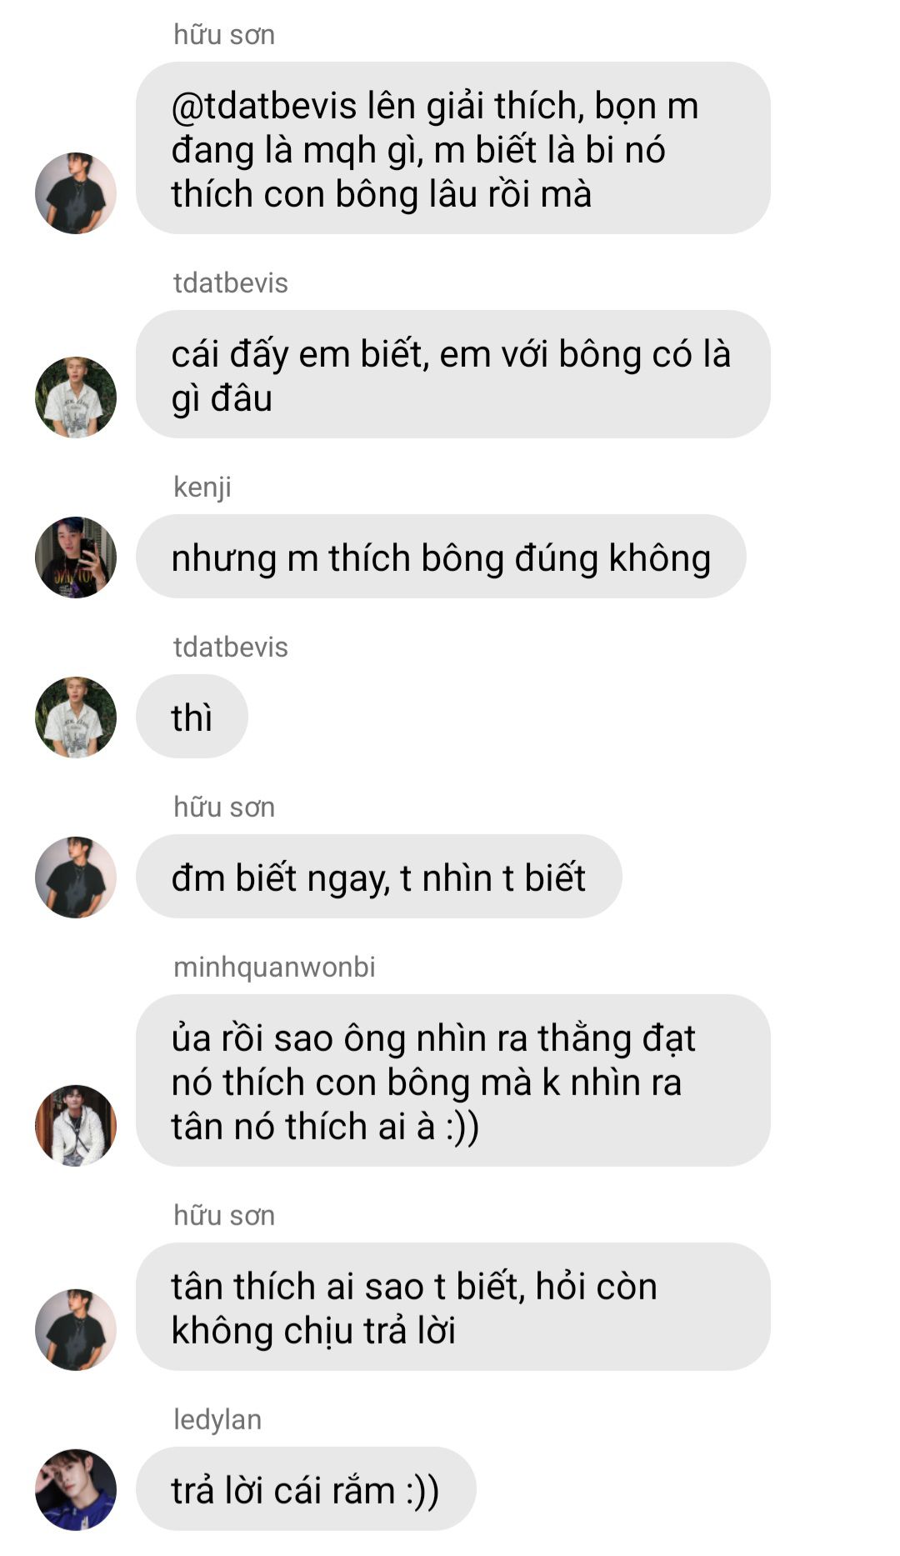Screen dimensions: 900x1556
Task: Open hữu sơn avatar beside 'tân thích ai' message
Action: point(76,1330)
